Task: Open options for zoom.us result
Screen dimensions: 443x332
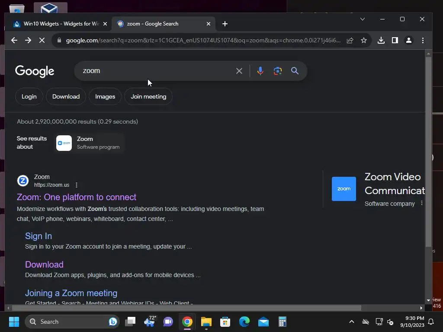Action: pyautogui.click(x=77, y=185)
